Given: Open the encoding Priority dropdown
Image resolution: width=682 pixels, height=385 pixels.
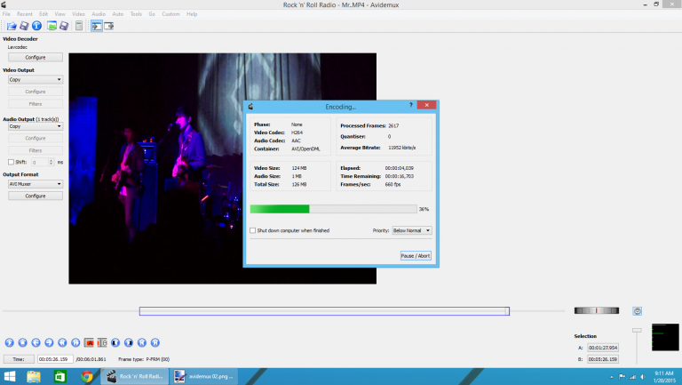Looking at the screenshot, I should point(412,230).
